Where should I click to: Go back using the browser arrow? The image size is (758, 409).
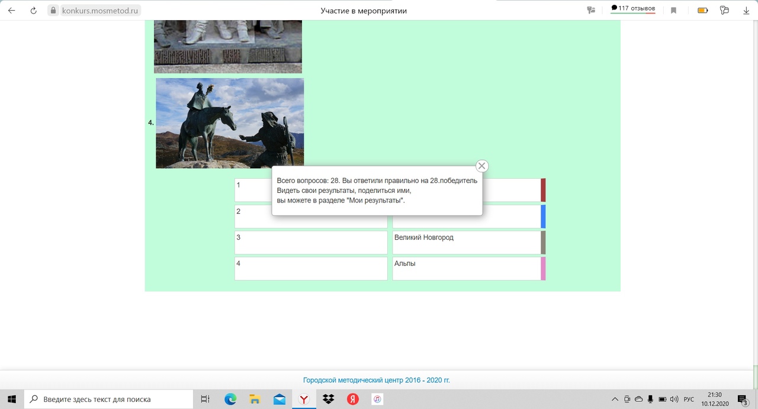click(11, 10)
